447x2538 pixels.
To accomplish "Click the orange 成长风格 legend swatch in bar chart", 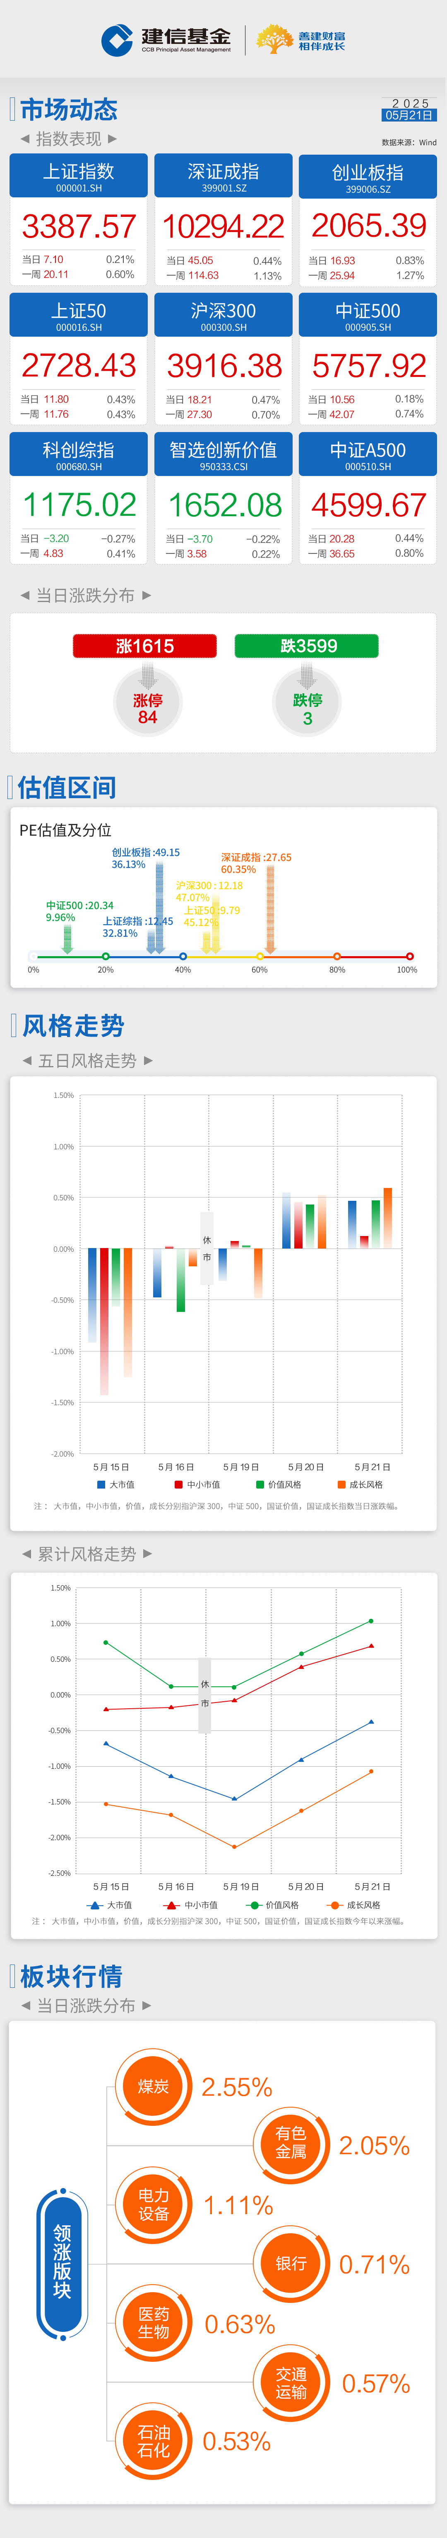I will pos(341,1484).
